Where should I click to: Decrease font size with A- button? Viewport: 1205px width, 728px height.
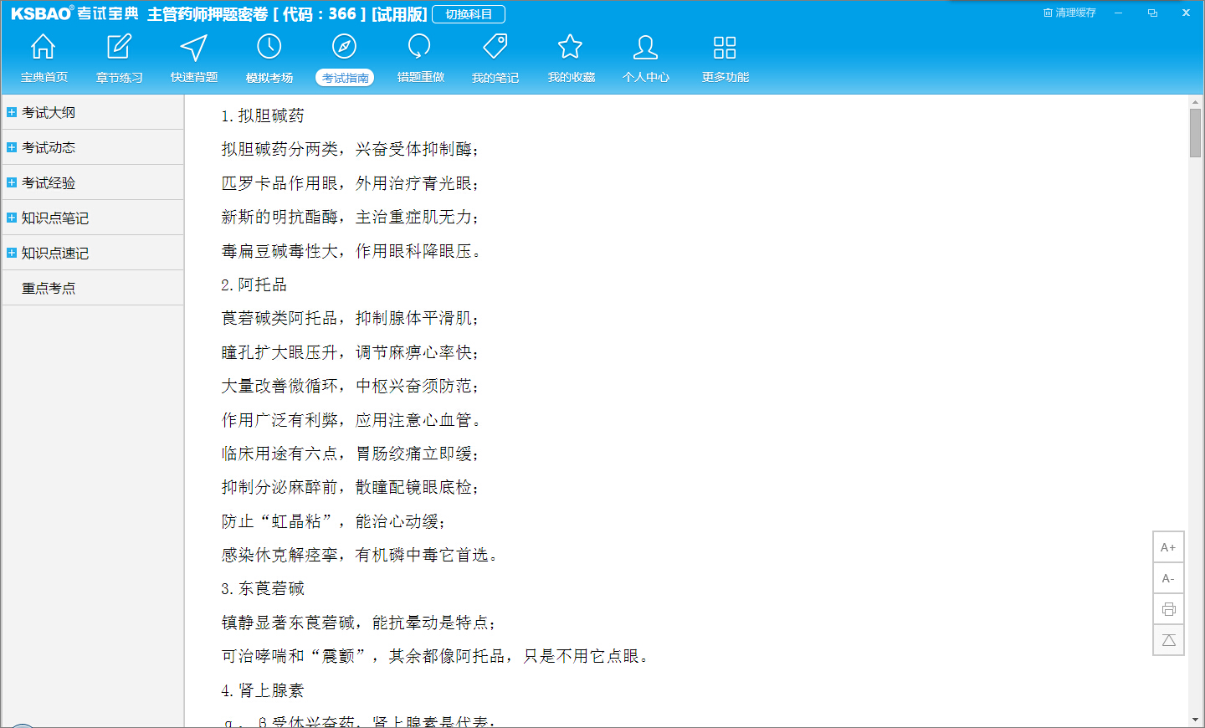[x=1168, y=578]
